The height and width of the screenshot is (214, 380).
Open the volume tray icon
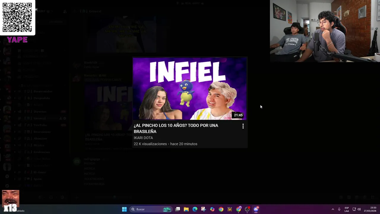pos(359,209)
